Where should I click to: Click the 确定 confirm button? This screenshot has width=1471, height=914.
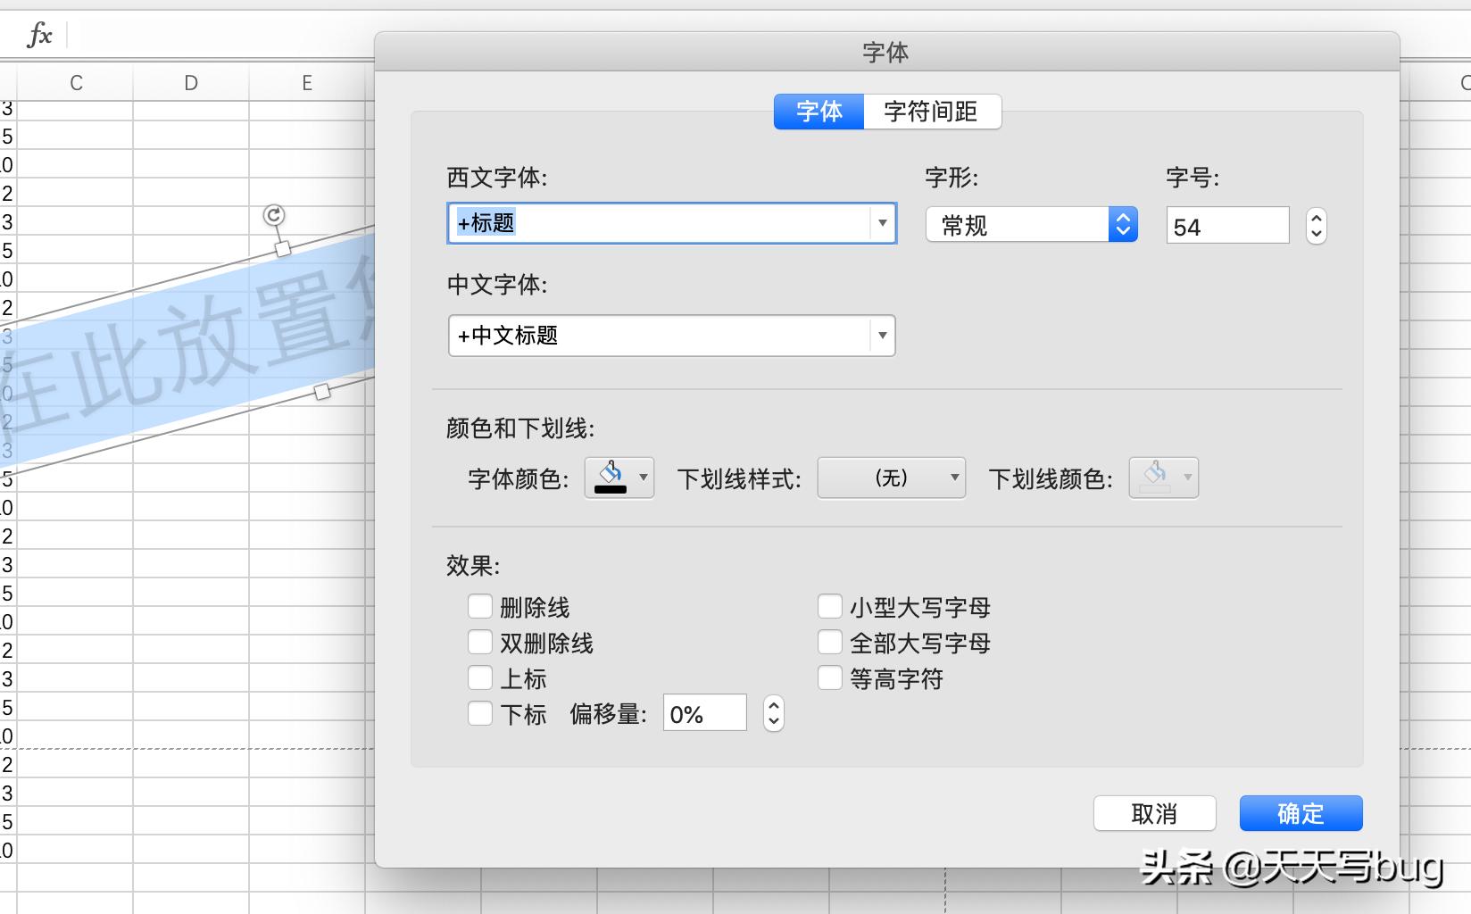(1301, 813)
